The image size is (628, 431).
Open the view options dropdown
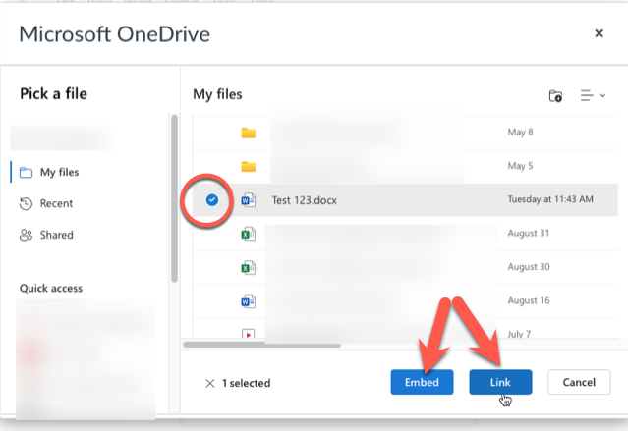[x=593, y=95]
